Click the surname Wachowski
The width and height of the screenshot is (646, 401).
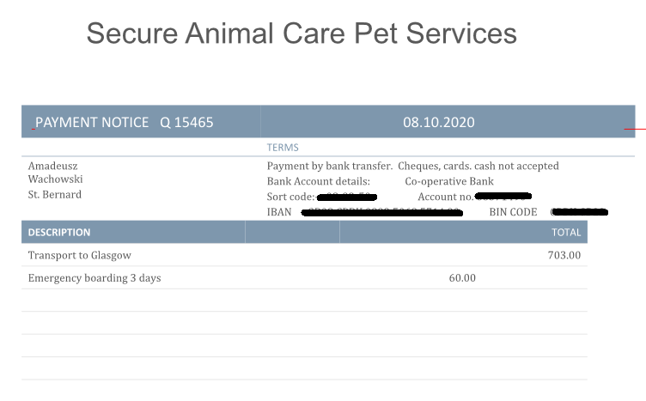point(55,179)
